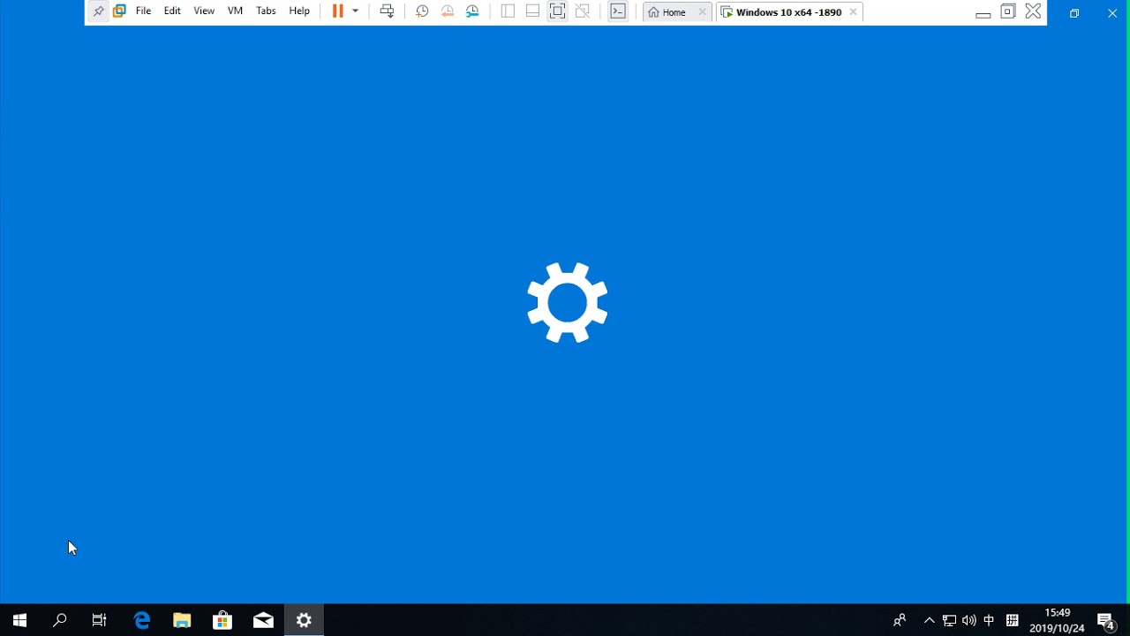Screen dimensions: 1130x636
Task: Close the Home tab
Action: [x=703, y=12]
